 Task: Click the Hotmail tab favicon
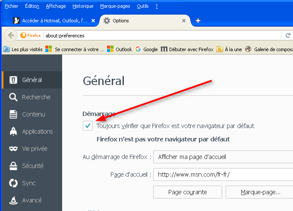16,21
